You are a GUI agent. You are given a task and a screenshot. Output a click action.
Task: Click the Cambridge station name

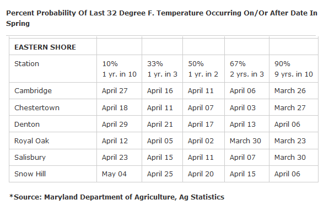click(33, 90)
